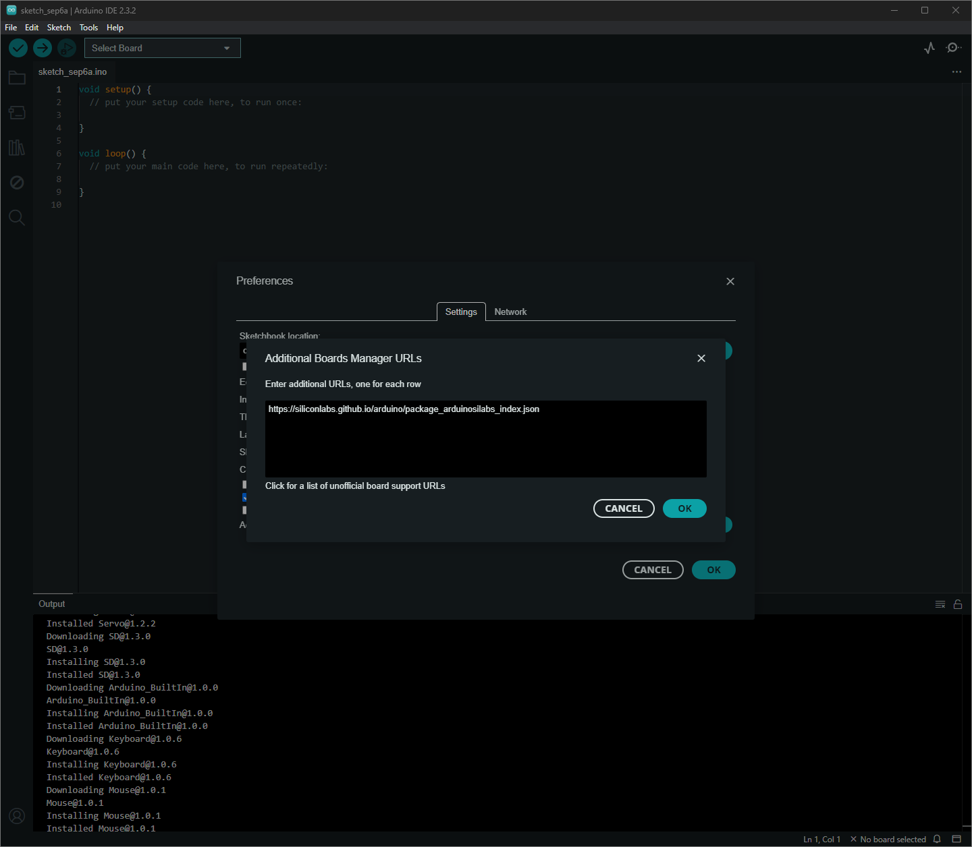This screenshot has height=847, width=972.
Task: Open the Serial Plotter icon
Action: click(x=929, y=48)
